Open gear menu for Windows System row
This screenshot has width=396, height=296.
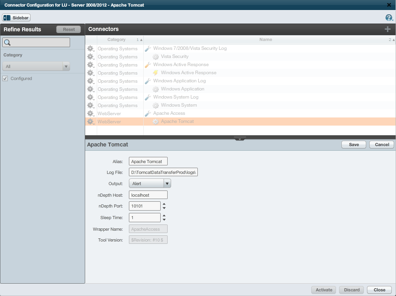pyautogui.click(x=91, y=105)
